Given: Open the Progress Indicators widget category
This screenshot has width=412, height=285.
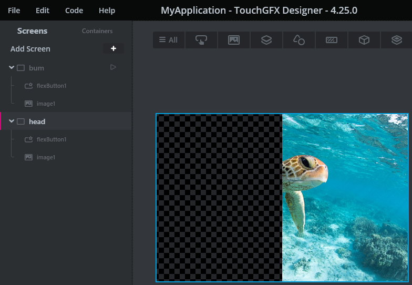Looking at the screenshot, I should point(331,40).
